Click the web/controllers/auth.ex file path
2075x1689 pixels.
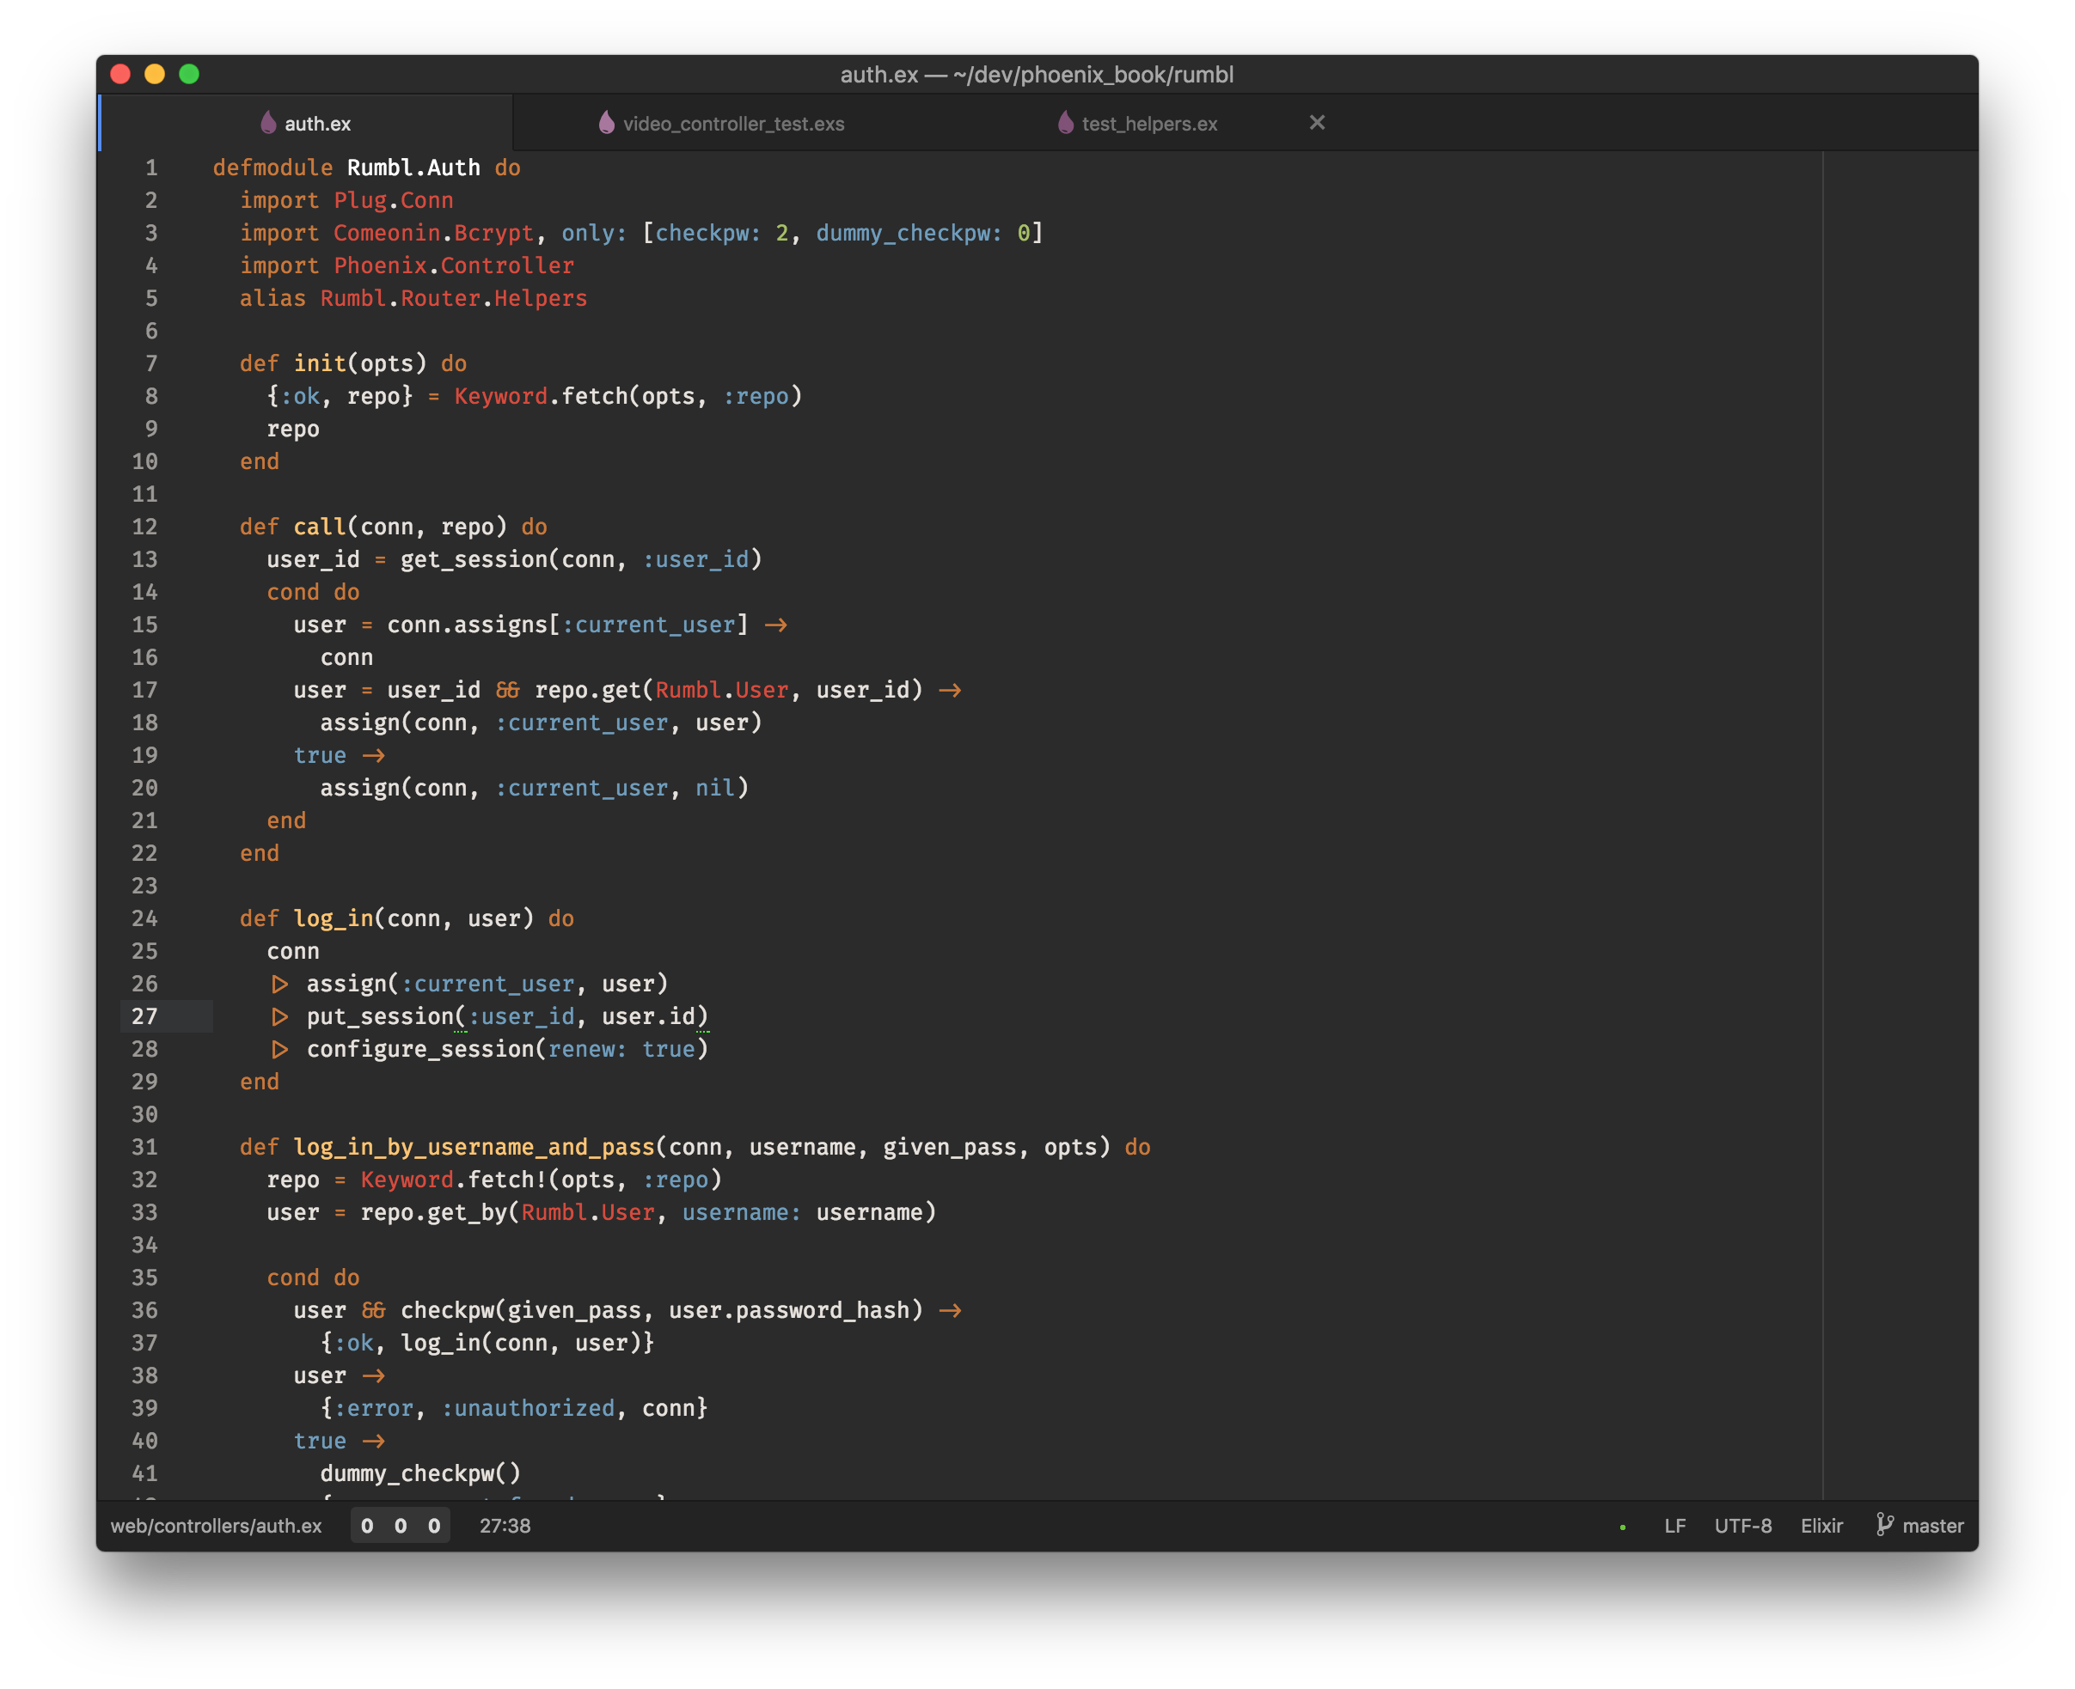tap(216, 1526)
